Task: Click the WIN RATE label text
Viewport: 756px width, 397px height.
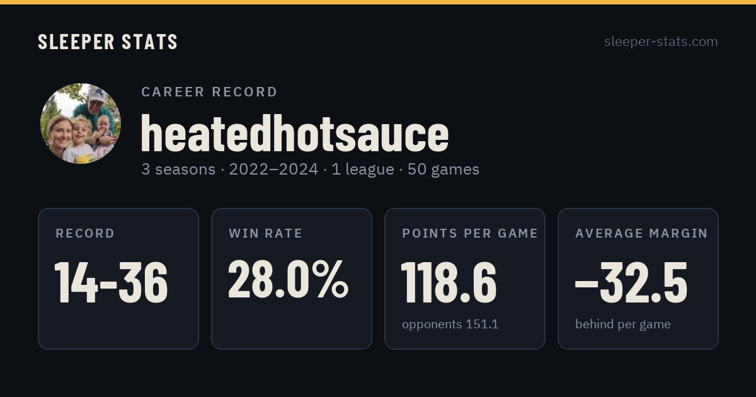Action: click(266, 234)
